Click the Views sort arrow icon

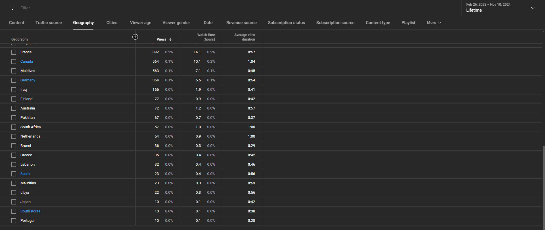[x=171, y=39]
